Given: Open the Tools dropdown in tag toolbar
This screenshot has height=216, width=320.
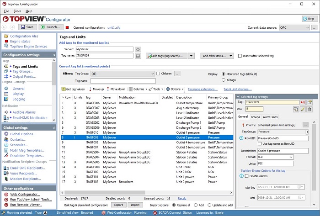Looking at the screenshot, I should [x=156, y=89].
